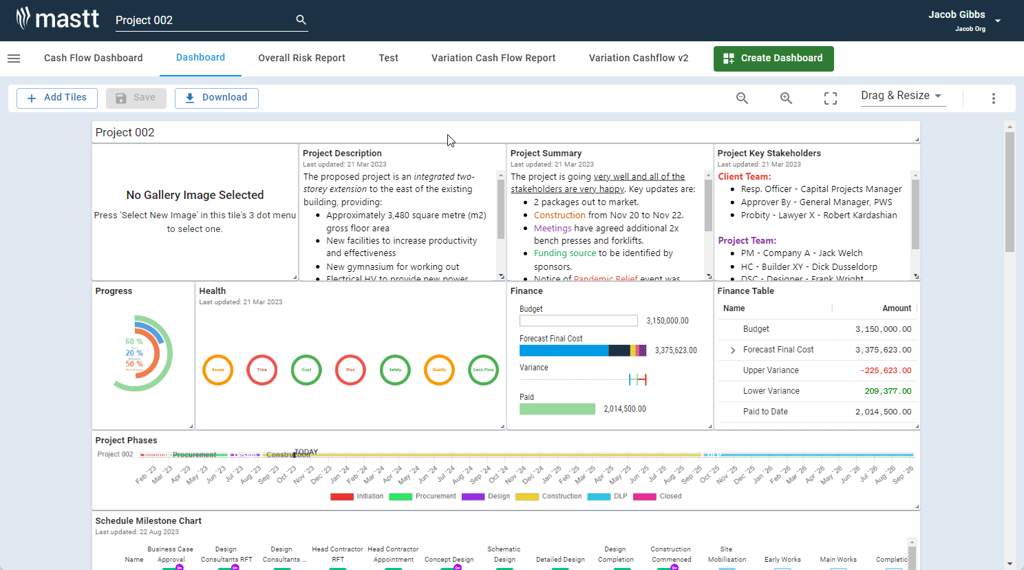Zoom out the dashboard view
Image resolution: width=1024 pixels, height=570 pixels.
742,98
